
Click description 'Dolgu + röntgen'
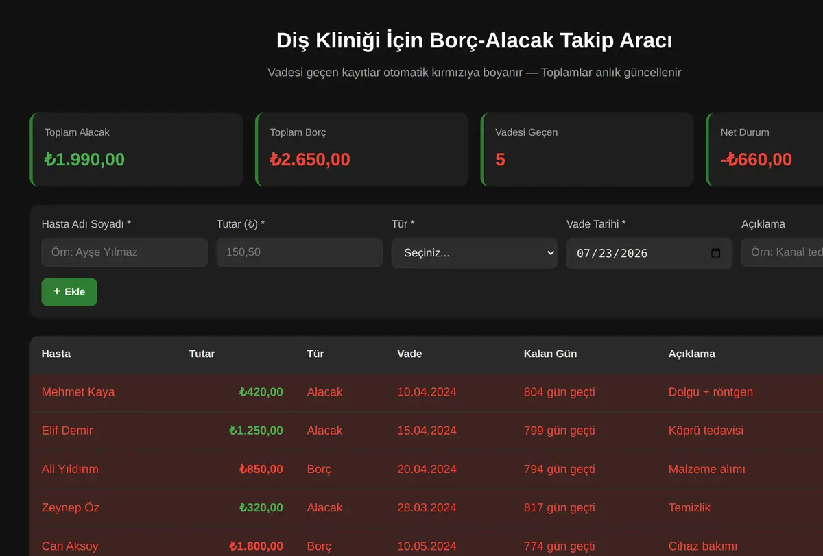[711, 392]
